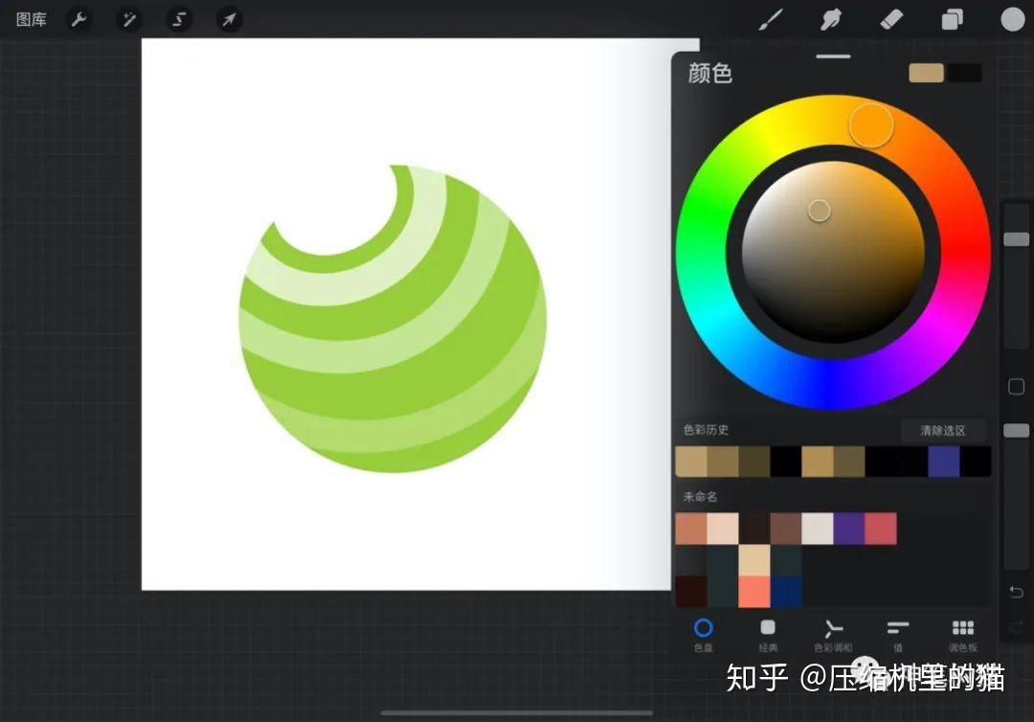Open the 色彩调和 harmony picker tab
This screenshot has width=1034, height=722.
pyautogui.click(x=833, y=634)
